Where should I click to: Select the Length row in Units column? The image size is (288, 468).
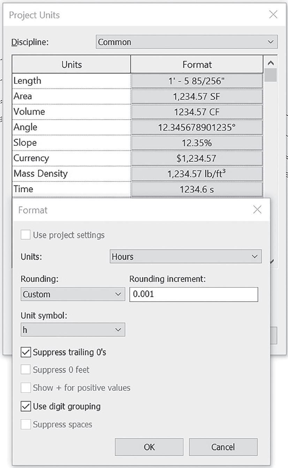pyautogui.click(x=71, y=81)
